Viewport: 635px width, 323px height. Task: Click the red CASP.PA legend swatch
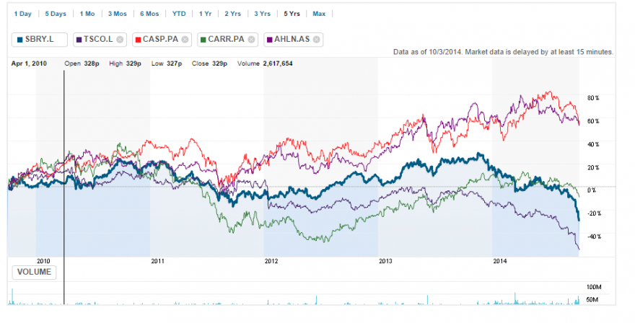pos(138,40)
